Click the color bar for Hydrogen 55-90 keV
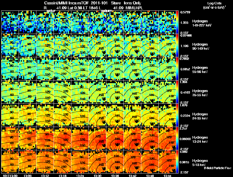 177,69
